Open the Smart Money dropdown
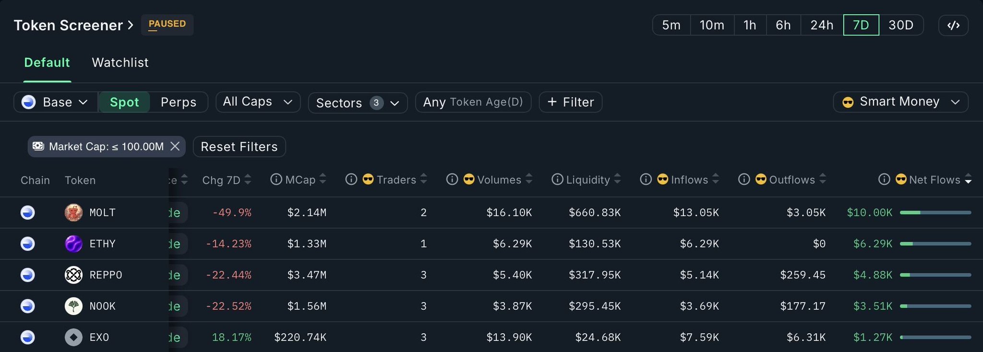 pos(900,102)
